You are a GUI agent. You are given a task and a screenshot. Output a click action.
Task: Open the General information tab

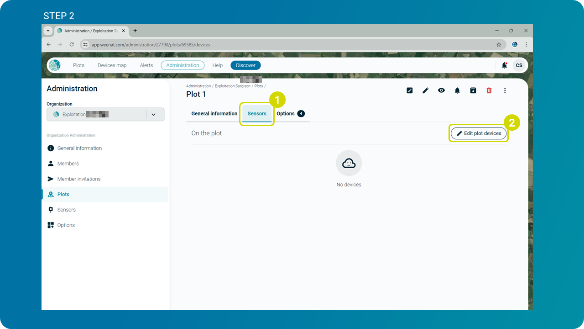pyautogui.click(x=214, y=113)
